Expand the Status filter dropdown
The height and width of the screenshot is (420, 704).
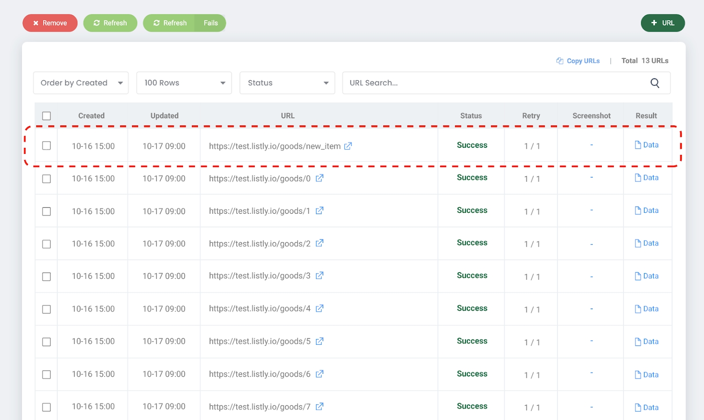pyautogui.click(x=287, y=83)
